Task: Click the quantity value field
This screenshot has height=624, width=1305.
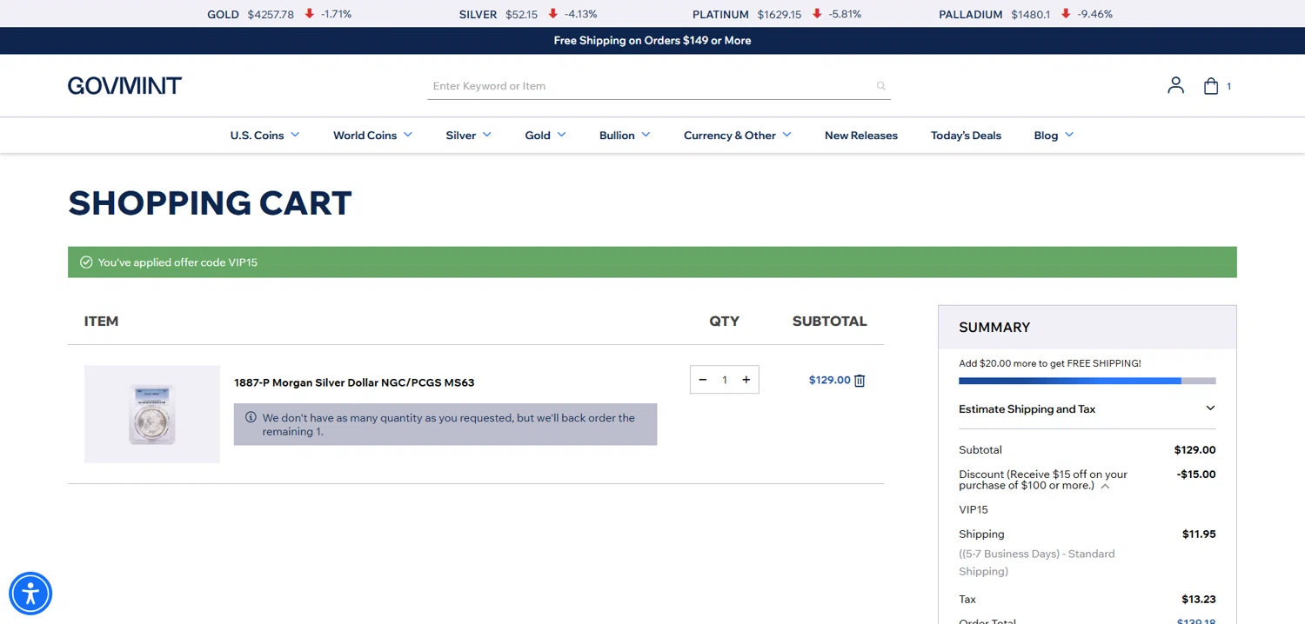Action: click(x=724, y=380)
